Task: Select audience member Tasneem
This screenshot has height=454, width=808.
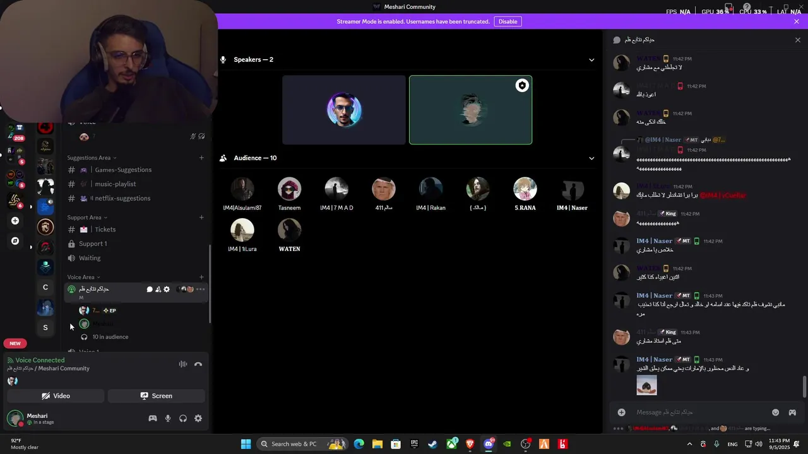Action: [x=289, y=194]
